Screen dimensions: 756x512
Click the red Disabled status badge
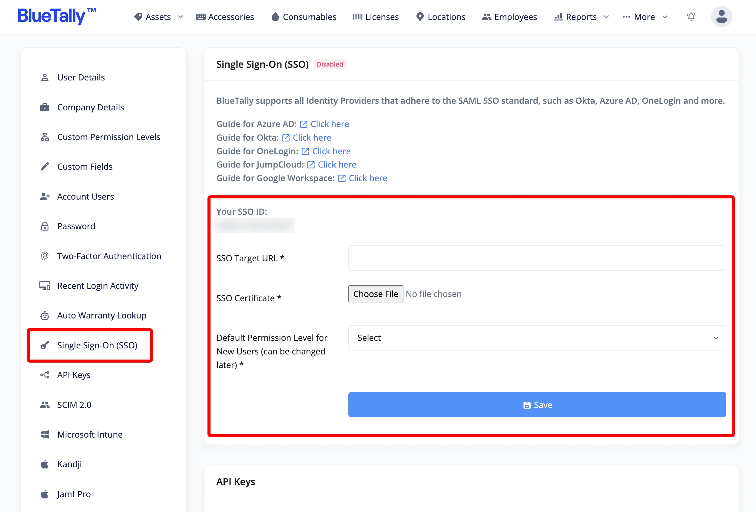(330, 64)
